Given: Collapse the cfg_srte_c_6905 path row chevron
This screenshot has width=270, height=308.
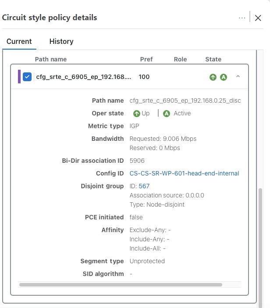Looking at the screenshot, I should [238, 76].
